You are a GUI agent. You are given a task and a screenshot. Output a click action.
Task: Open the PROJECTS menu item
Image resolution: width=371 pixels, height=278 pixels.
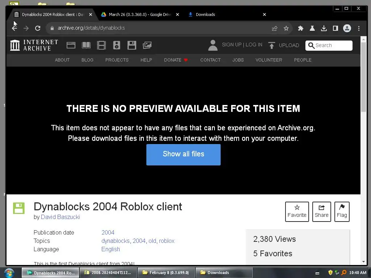117,60
